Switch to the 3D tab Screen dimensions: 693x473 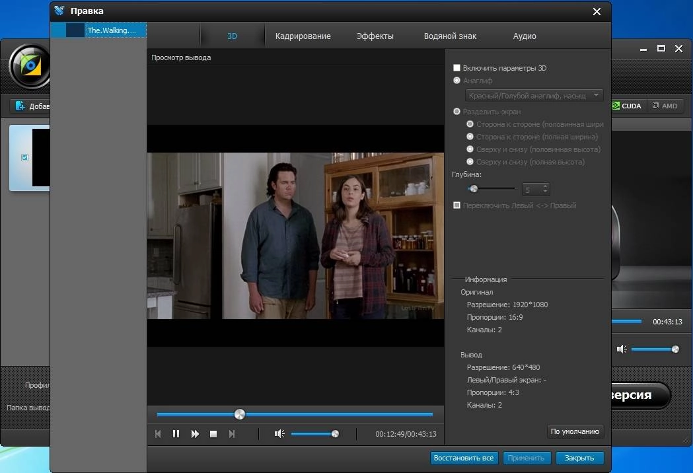(x=232, y=36)
